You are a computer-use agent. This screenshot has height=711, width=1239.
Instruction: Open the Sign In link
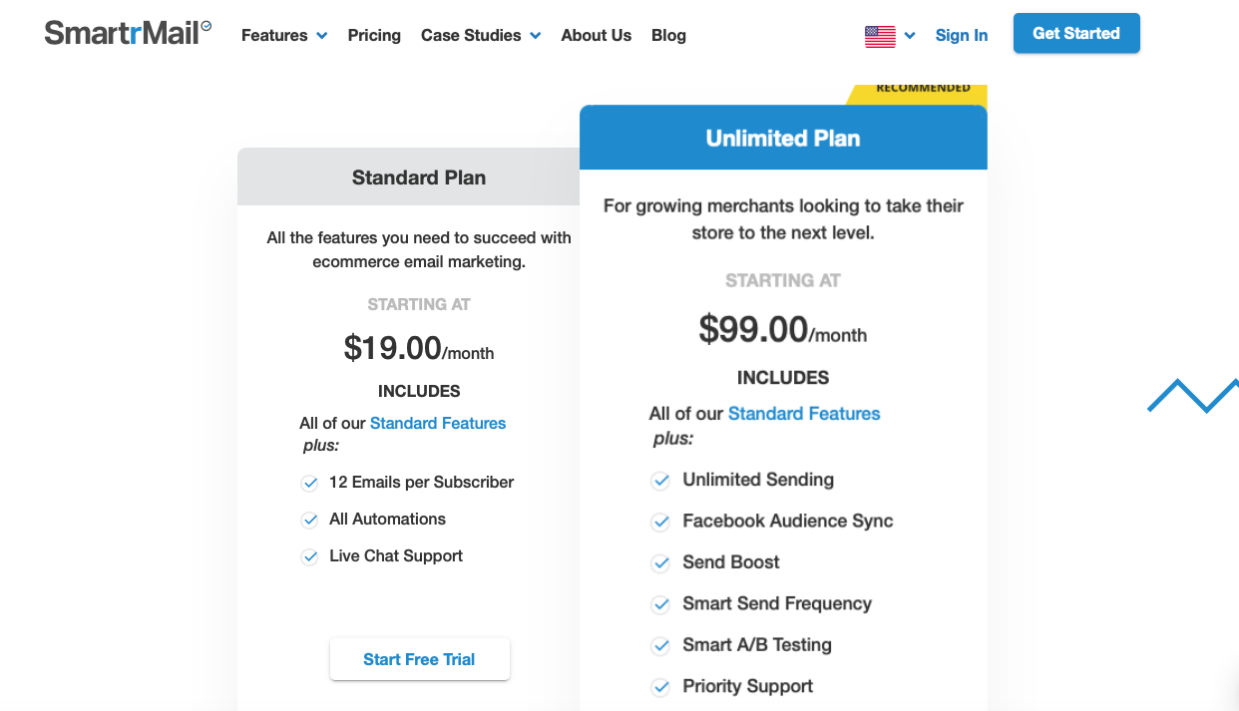(962, 36)
